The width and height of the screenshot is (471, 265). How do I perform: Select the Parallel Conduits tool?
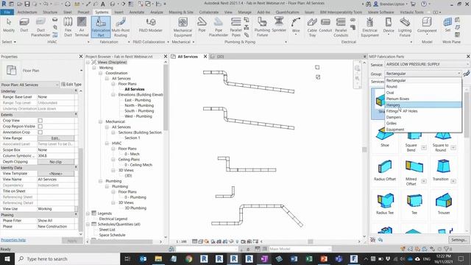pyautogui.click(x=341, y=27)
